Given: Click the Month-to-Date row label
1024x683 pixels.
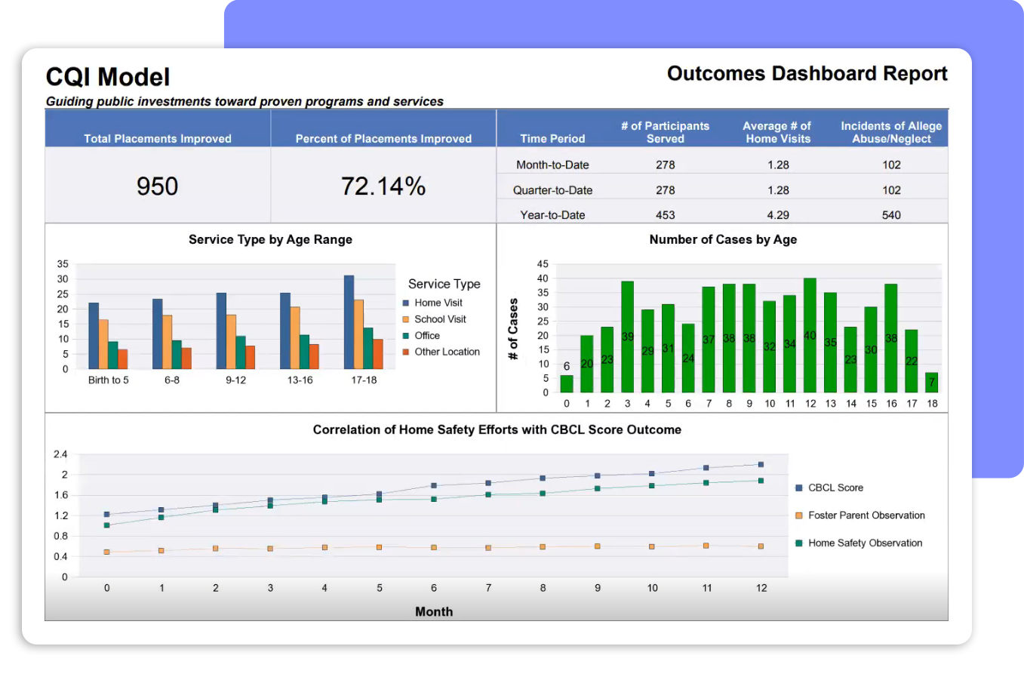Looking at the screenshot, I should [552, 165].
